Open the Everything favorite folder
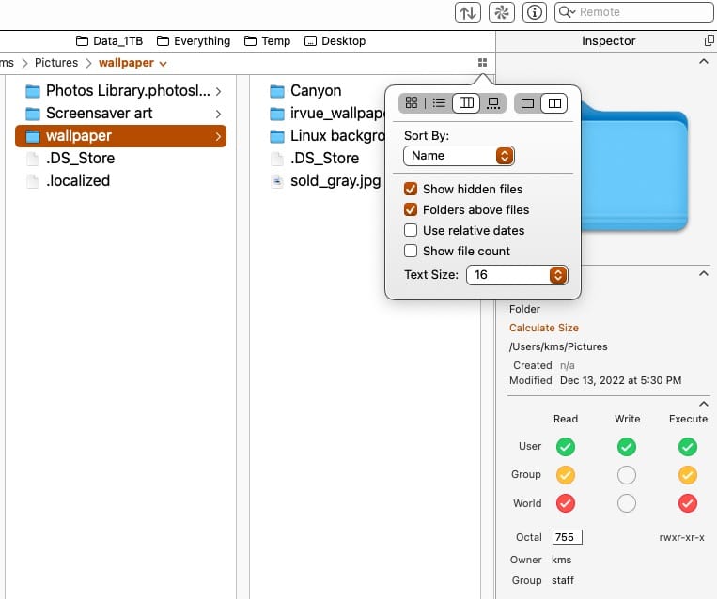The image size is (717, 599). coord(194,40)
